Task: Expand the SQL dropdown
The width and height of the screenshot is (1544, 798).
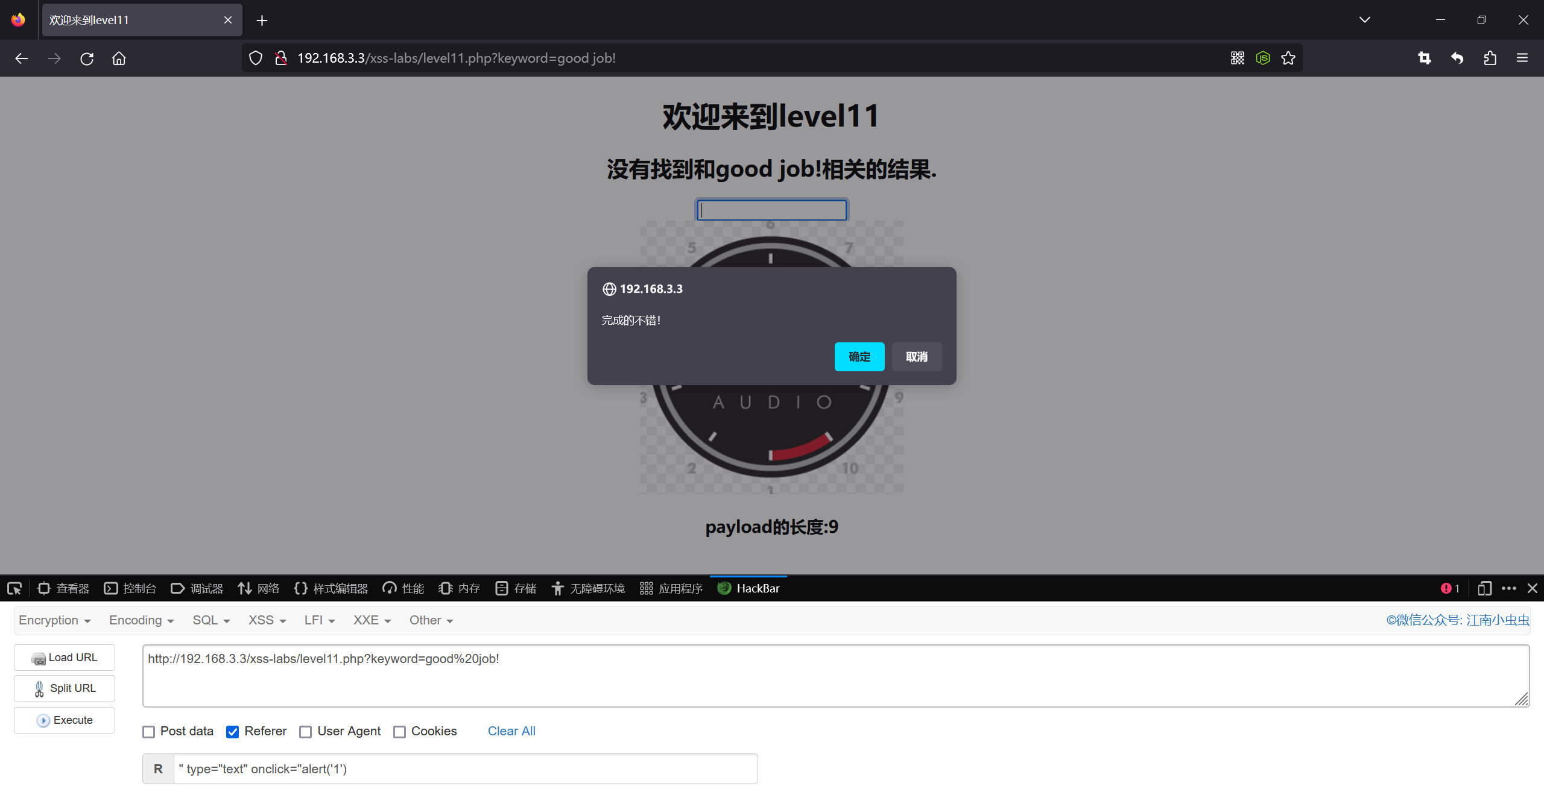Action: point(211,620)
